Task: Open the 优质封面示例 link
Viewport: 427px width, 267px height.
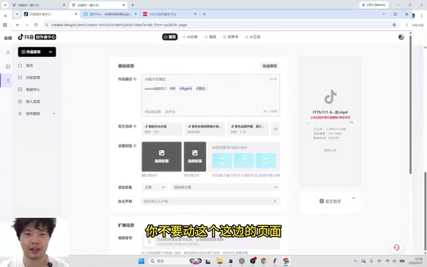Action: [x=269, y=175]
